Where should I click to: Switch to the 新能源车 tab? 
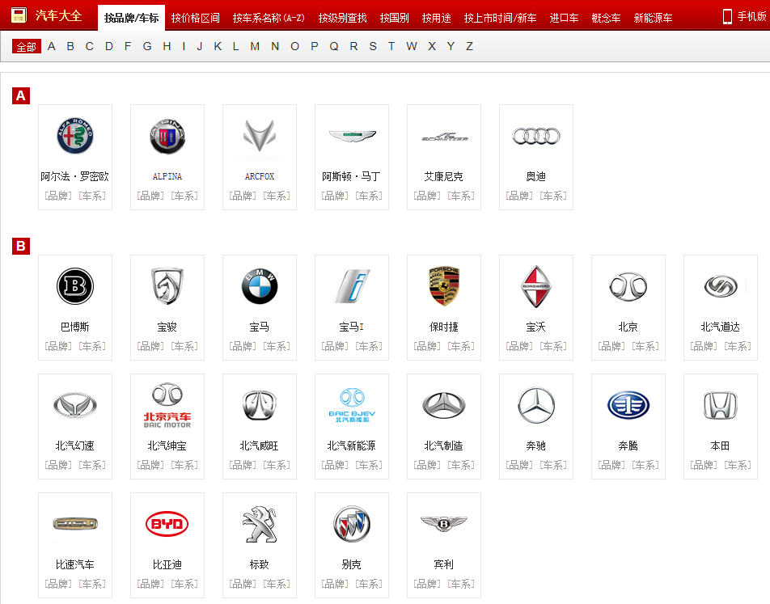[x=654, y=18]
